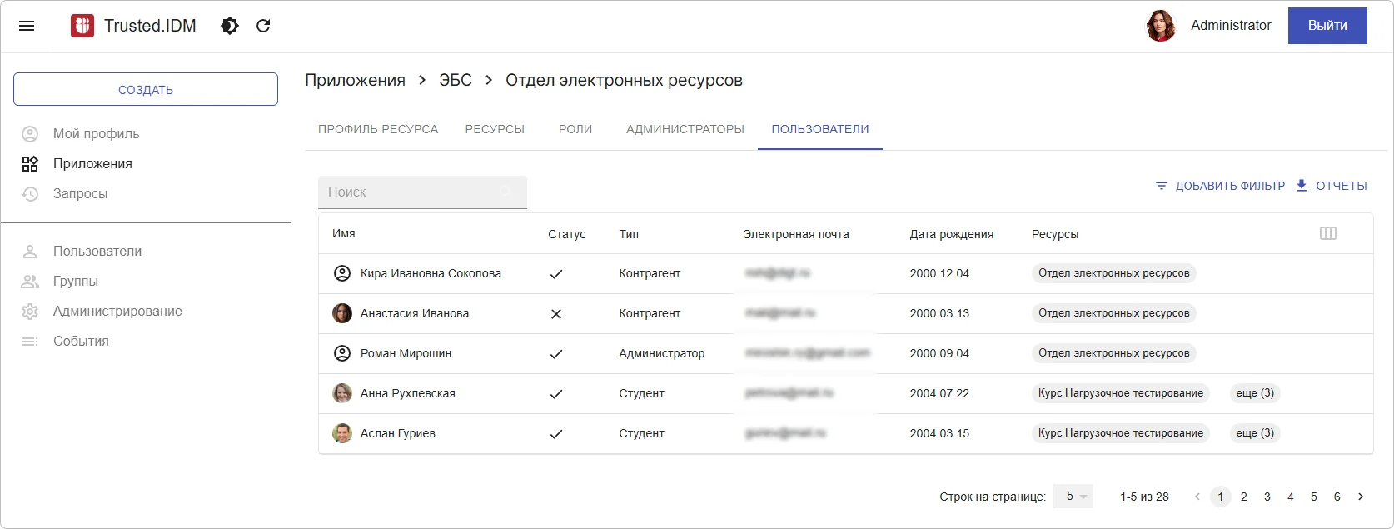Click the Создать button

click(x=146, y=89)
